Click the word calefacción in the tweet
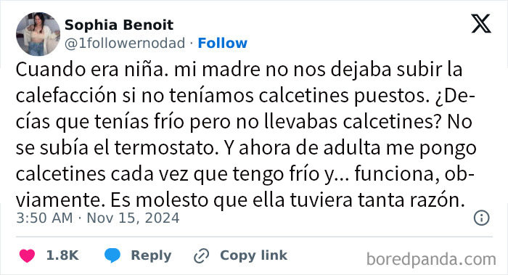Viewport: 508px width, 275px height. point(66,96)
